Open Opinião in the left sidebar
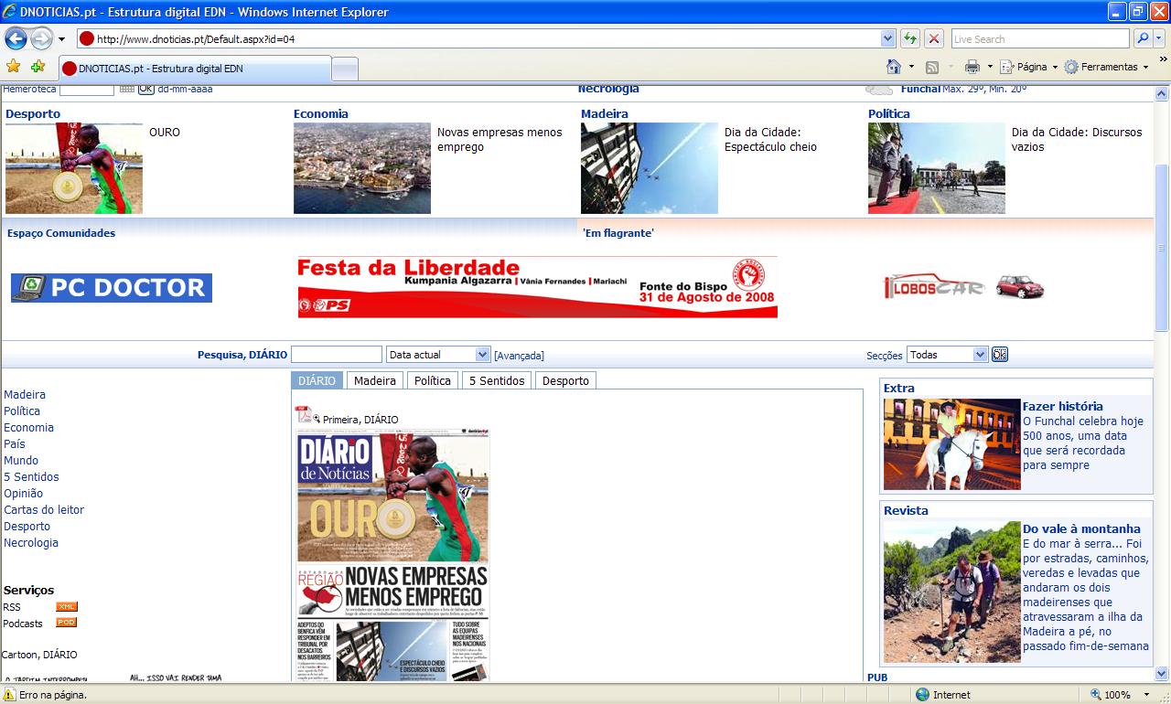 (x=23, y=494)
